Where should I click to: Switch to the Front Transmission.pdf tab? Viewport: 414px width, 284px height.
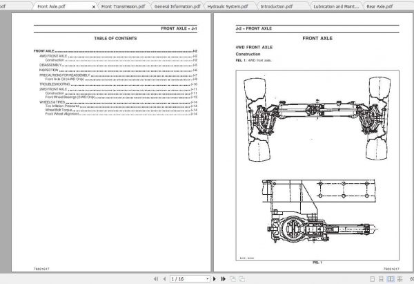123,7
